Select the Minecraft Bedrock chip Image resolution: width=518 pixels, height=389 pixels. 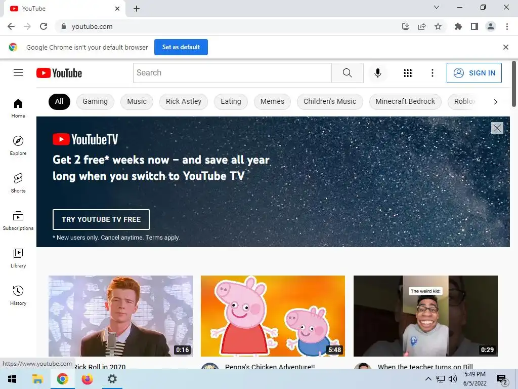tap(405, 101)
